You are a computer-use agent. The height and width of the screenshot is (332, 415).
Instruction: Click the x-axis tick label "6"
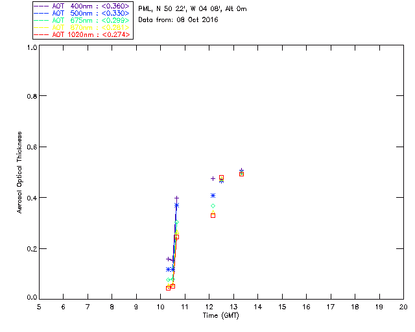click(64, 307)
